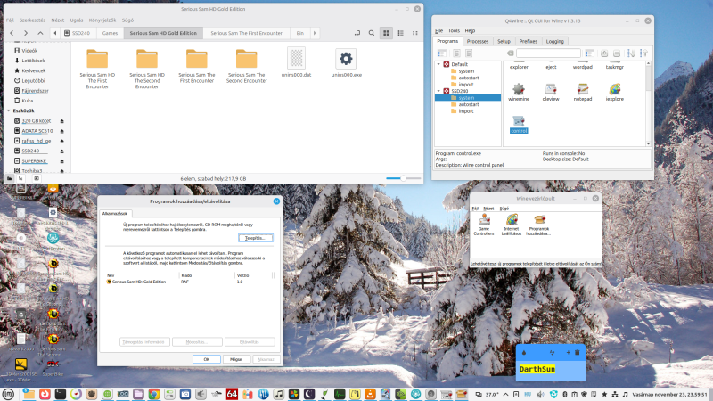Viewport: 713px width, 401px height.
Task: Select the control icon in Q4Wine
Action: [x=519, y=124]
